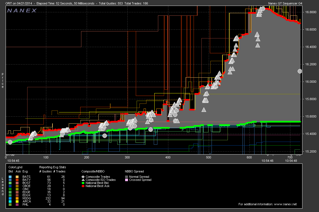The width and height of the screenshot is (319, 212).
Task: Select the 10:54:46 timestamp label
Action: coord(268,161)
